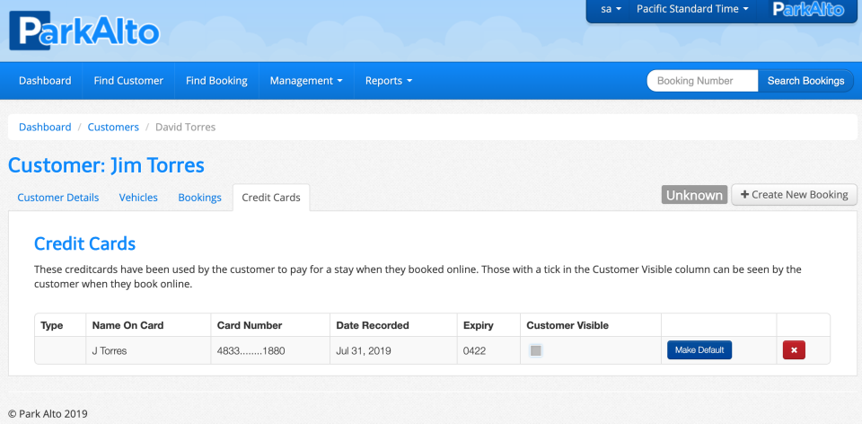This screenshot has width=862, height=424.
Task: Click the Credit Cards section heading
Action: [x=84, y=243]
